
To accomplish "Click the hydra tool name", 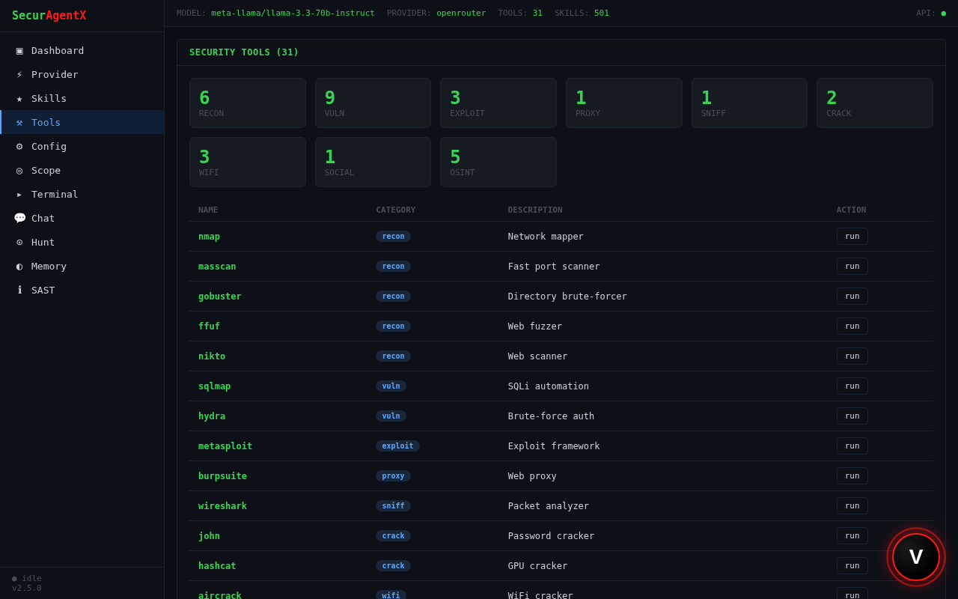I will point(212,416).
